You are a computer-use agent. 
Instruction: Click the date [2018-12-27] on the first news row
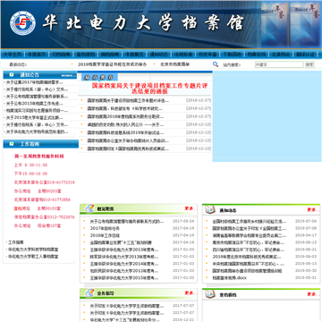[199, 100]
